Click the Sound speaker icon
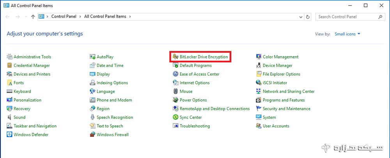Screen dimensions: 390x158 coord(9,117)
